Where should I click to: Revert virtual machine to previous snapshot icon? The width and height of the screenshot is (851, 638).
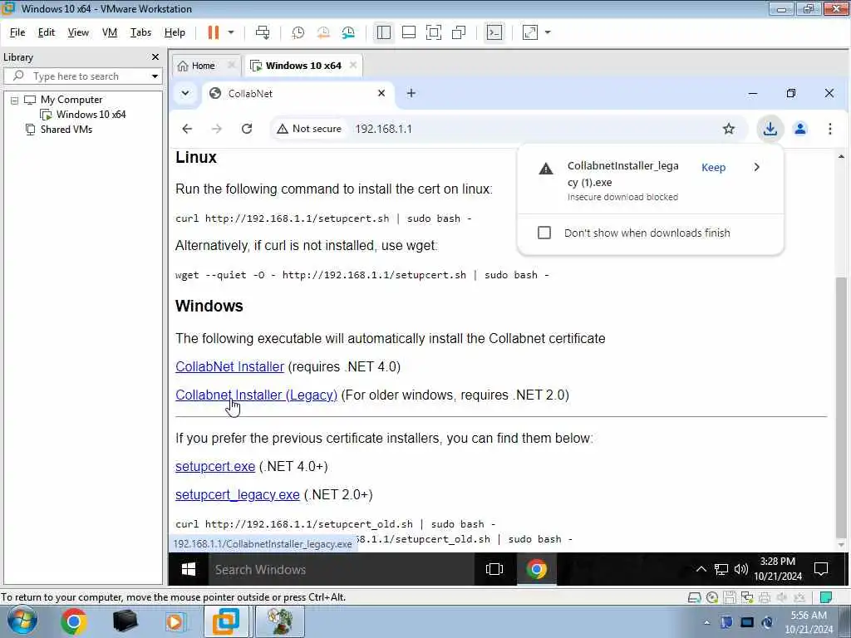tap(323, 32)
